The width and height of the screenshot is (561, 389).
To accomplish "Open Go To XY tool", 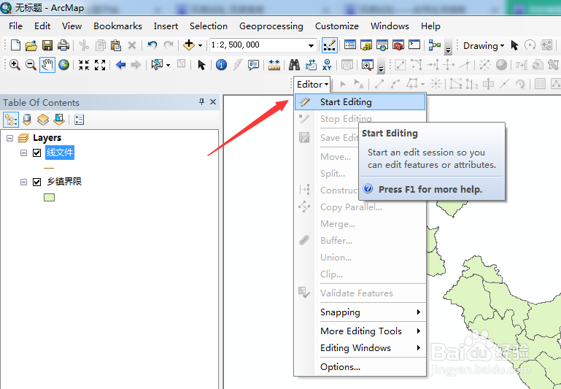I will pyautogui.click(x=327, y=65).
